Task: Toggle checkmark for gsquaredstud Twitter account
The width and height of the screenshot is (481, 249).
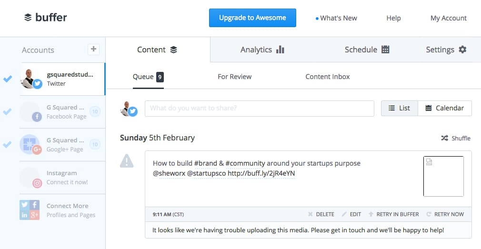Action: click(8, 79)
